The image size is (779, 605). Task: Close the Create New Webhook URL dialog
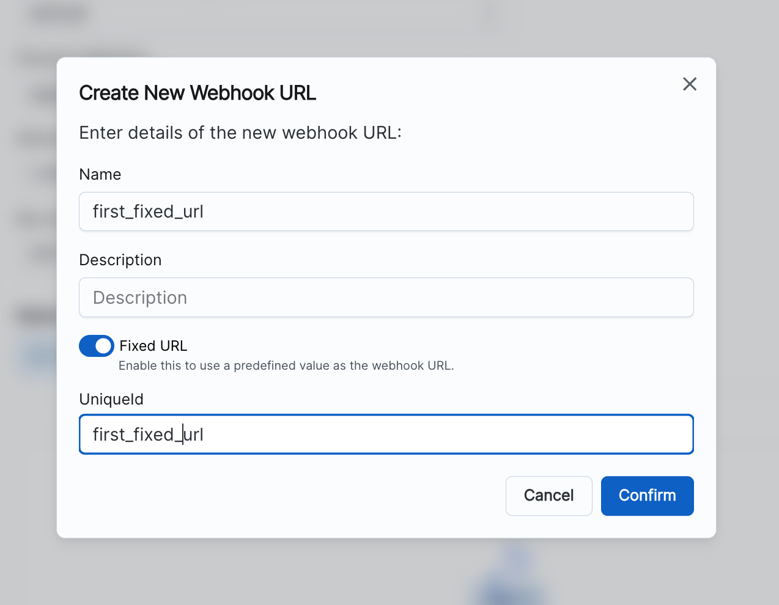pos(689,84)
